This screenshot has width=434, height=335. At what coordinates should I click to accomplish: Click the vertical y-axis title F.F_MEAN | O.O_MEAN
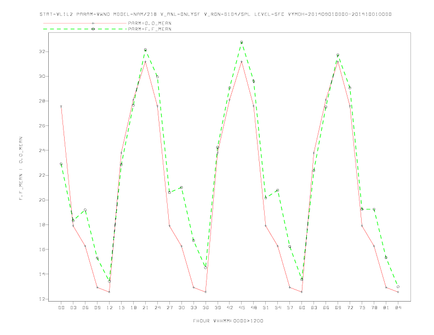[21, 169]
